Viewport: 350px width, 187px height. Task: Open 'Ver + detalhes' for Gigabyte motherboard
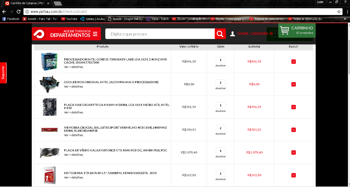point(74,112)
